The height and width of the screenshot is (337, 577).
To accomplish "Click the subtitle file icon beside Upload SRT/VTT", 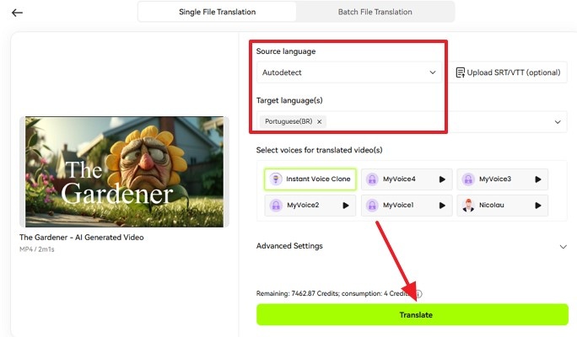I will point(460,72).
